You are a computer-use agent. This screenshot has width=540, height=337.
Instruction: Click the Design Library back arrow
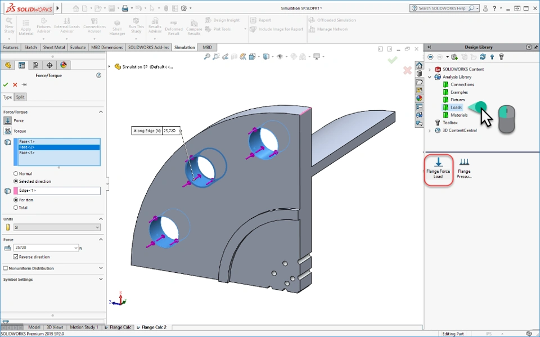coord(430,57)
